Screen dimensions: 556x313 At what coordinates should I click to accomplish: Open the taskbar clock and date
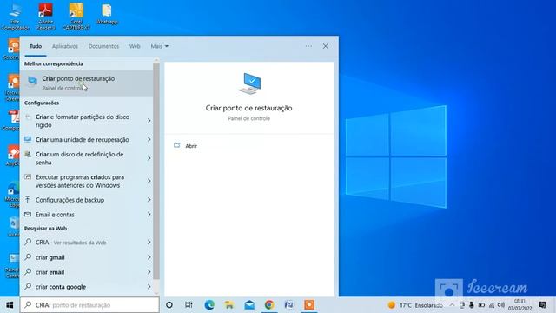520,305
